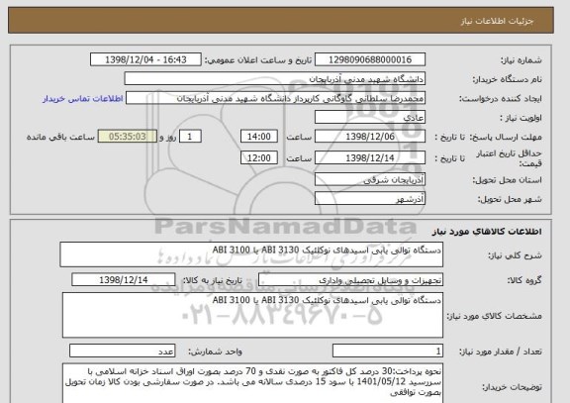Click the ایجاد کننده درخواست requester field
570x403 pixels.
(275, 99)
